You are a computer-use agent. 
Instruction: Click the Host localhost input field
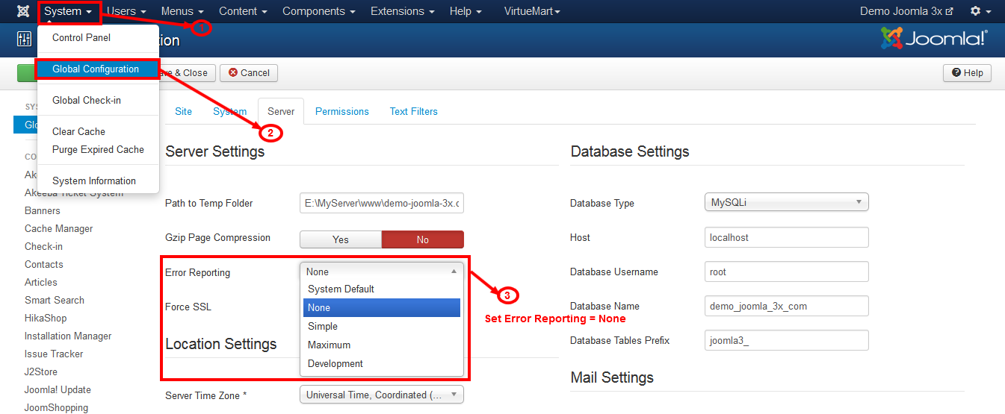[786, 237]
